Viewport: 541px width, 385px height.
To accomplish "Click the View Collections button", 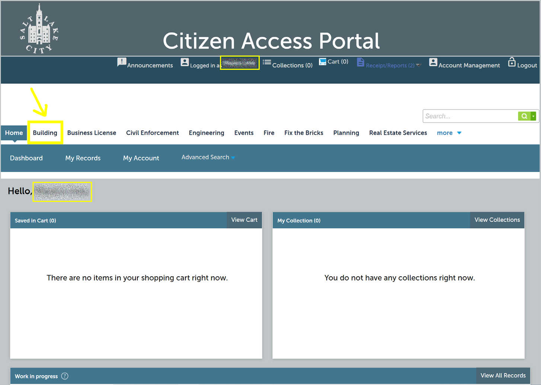I will [x=497, y=220].
